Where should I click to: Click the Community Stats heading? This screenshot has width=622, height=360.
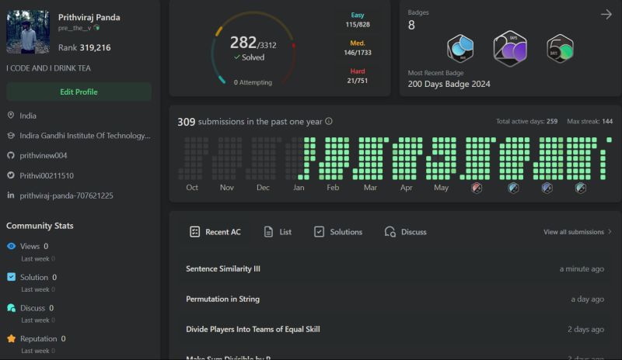(40, 225)
